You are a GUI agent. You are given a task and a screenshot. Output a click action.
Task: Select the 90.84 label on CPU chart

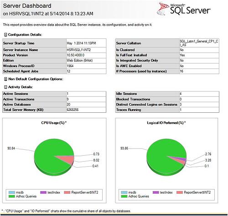[11, 148]
